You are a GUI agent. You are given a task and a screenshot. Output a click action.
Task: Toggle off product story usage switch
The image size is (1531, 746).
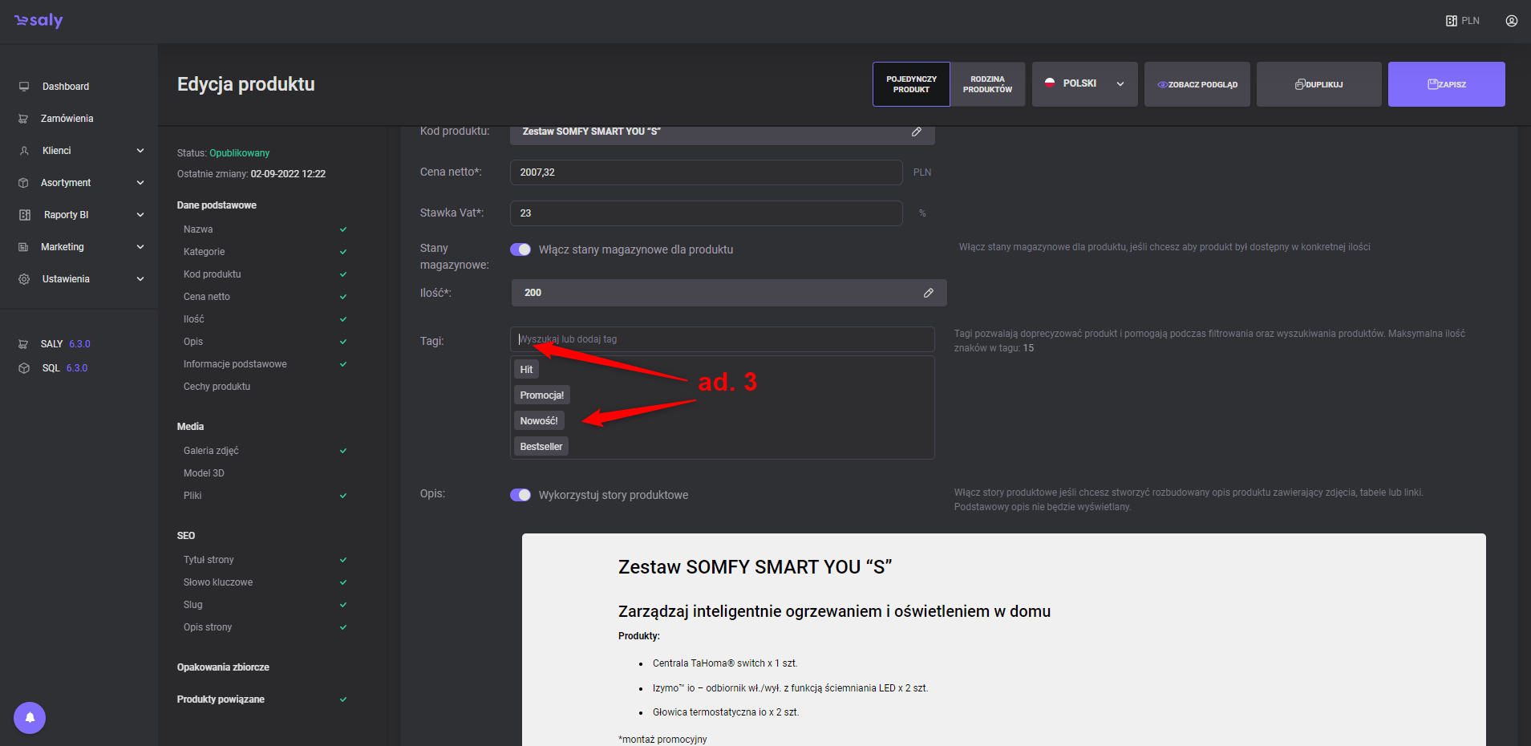coord(520,495)
